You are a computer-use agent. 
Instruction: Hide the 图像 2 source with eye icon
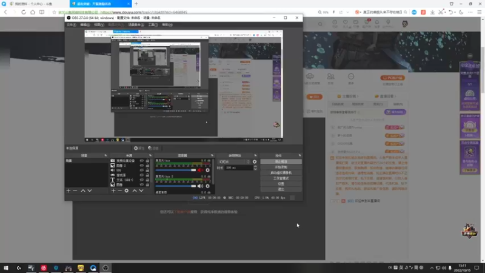(142, 166)
